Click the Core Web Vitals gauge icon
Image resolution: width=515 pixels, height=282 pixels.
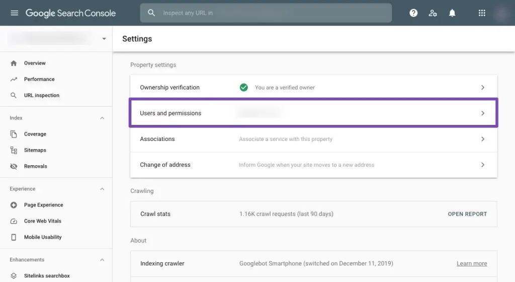coord(14,221)
